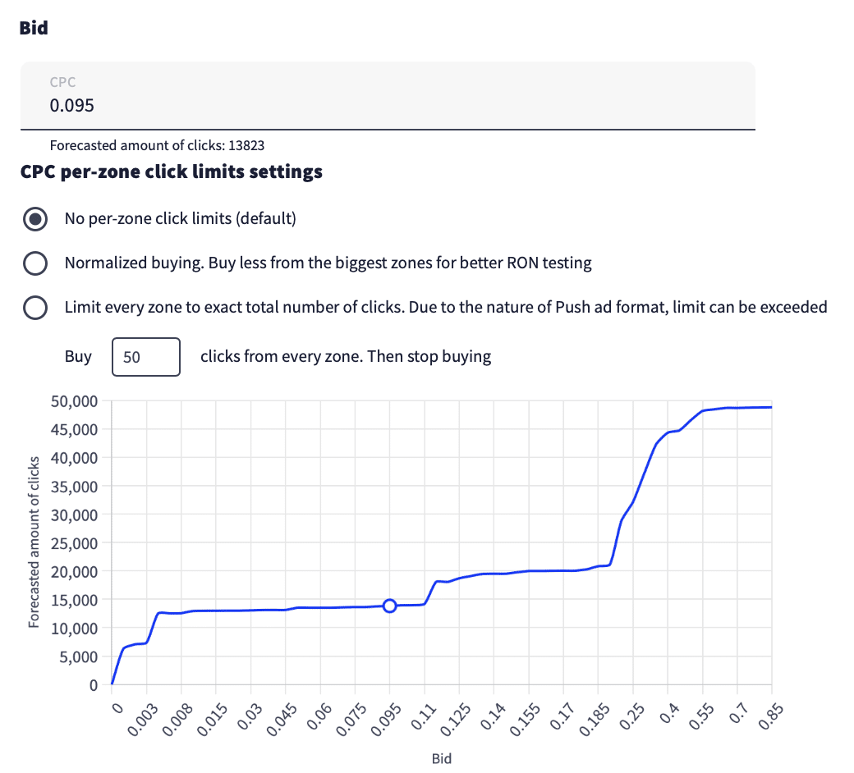
Task: Click the '50' clicks-per-zone input box
Action: pyautogui.click(x=145, y=357)
